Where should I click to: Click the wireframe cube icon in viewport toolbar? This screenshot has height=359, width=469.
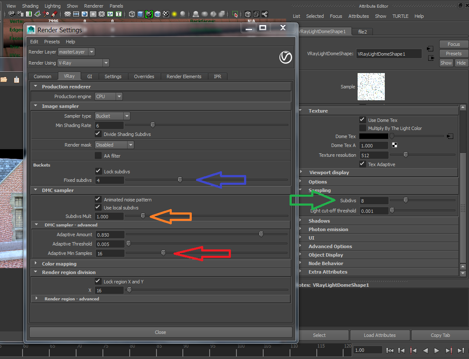132,14
